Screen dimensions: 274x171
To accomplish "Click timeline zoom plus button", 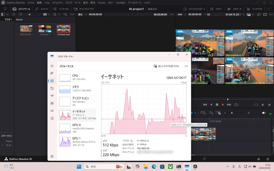I will click(249, 113).
